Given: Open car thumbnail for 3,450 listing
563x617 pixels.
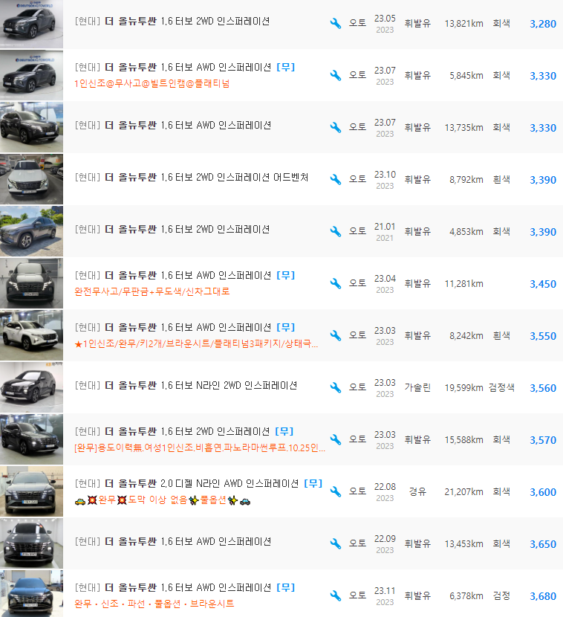Looking at the screenshot, I should click(x=31, y=283).
